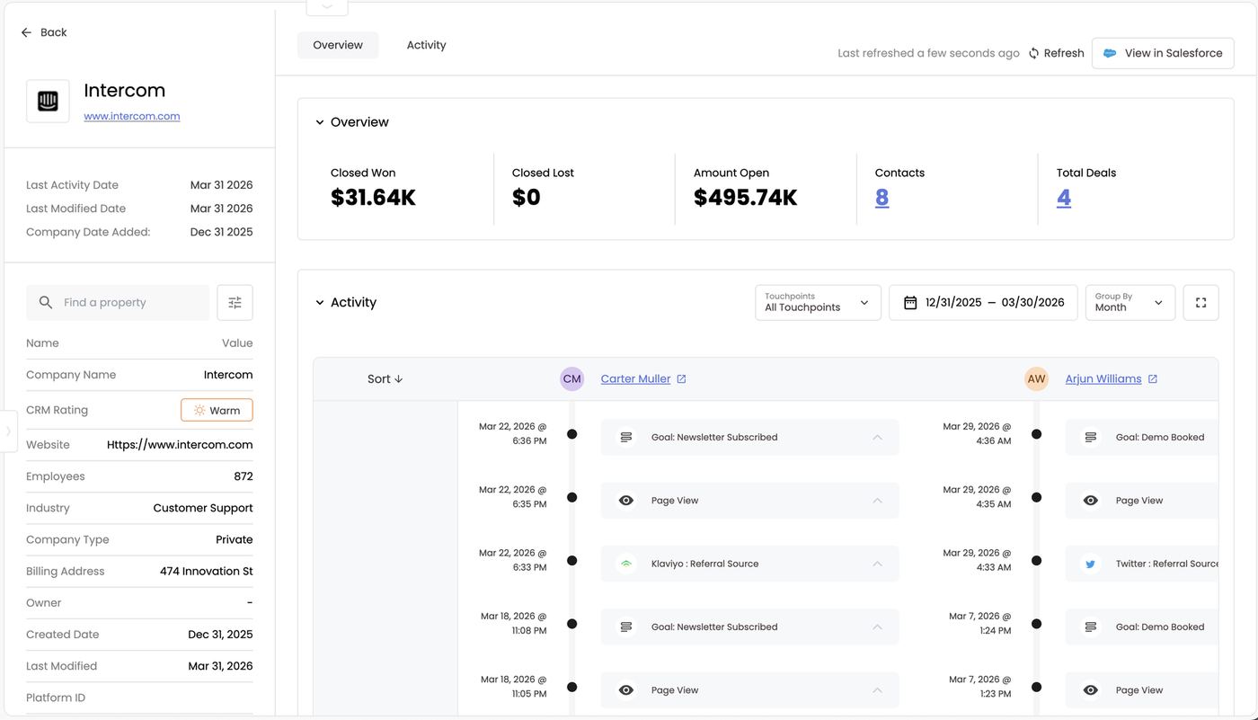Collapse the Overview section chevron
The width and height of the screenshot is (1258, 720).
[319, 122]
